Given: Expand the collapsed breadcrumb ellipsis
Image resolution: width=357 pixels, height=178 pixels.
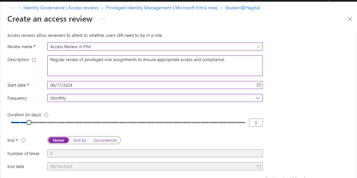Looking at the screenshot, I should (x=12, y=8).
